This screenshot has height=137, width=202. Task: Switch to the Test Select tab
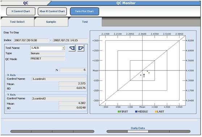tap(17, 22)
